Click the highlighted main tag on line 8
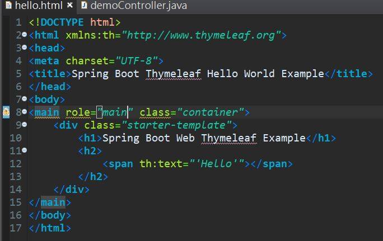This screenshot has width=383, height=241. tap(47, 112)
